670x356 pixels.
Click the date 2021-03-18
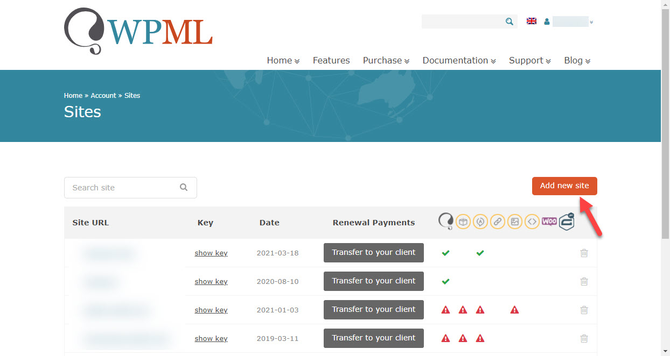click(x=277, y=253)
